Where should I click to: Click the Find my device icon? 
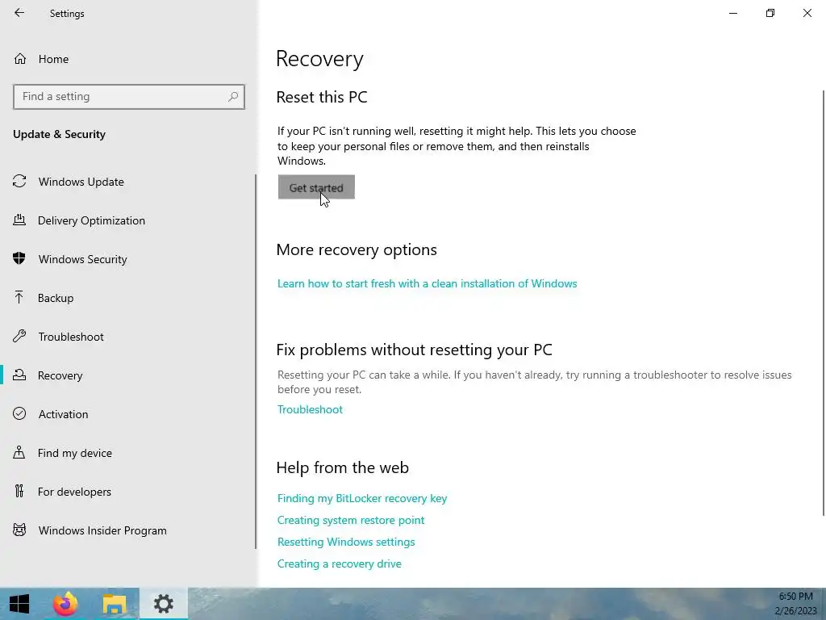coord(19,452)
